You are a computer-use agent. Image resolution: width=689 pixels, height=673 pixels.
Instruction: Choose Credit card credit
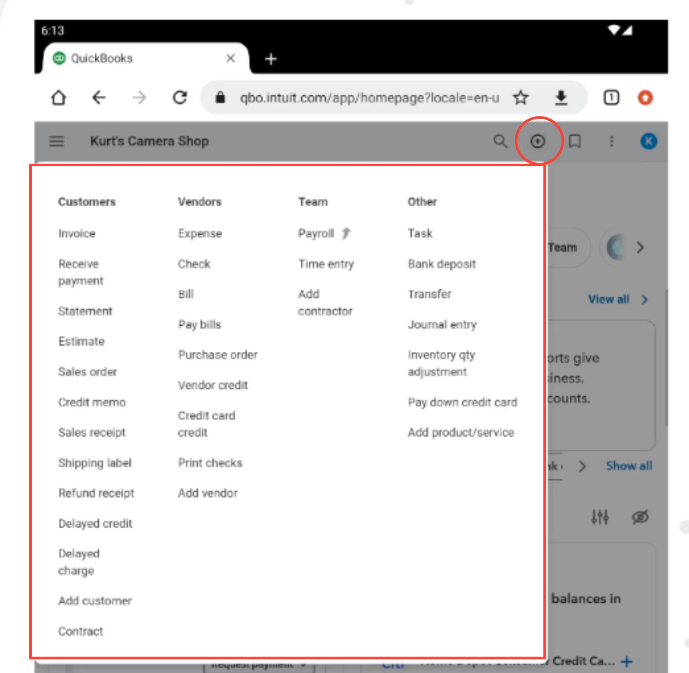207,424
